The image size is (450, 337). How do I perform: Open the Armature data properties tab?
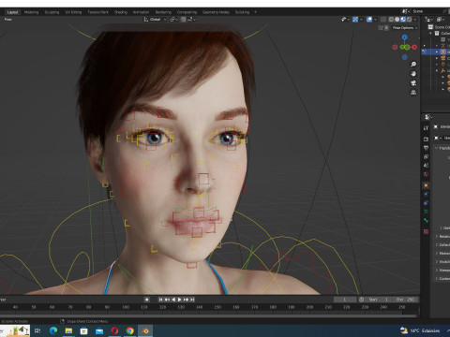[426, 212]
